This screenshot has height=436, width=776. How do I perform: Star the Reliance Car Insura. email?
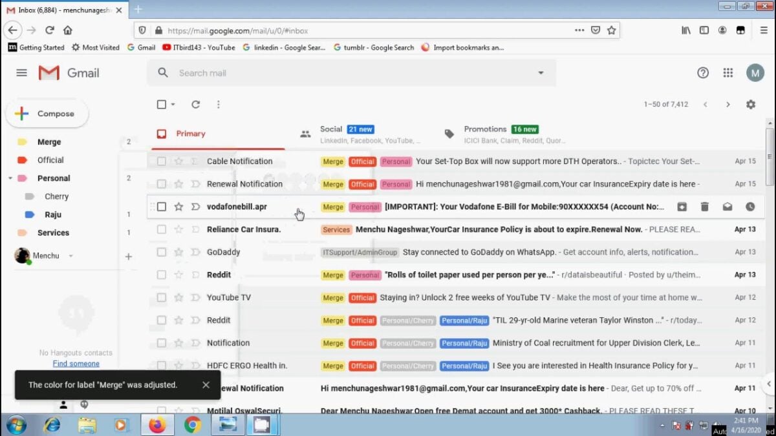[178, 229]
